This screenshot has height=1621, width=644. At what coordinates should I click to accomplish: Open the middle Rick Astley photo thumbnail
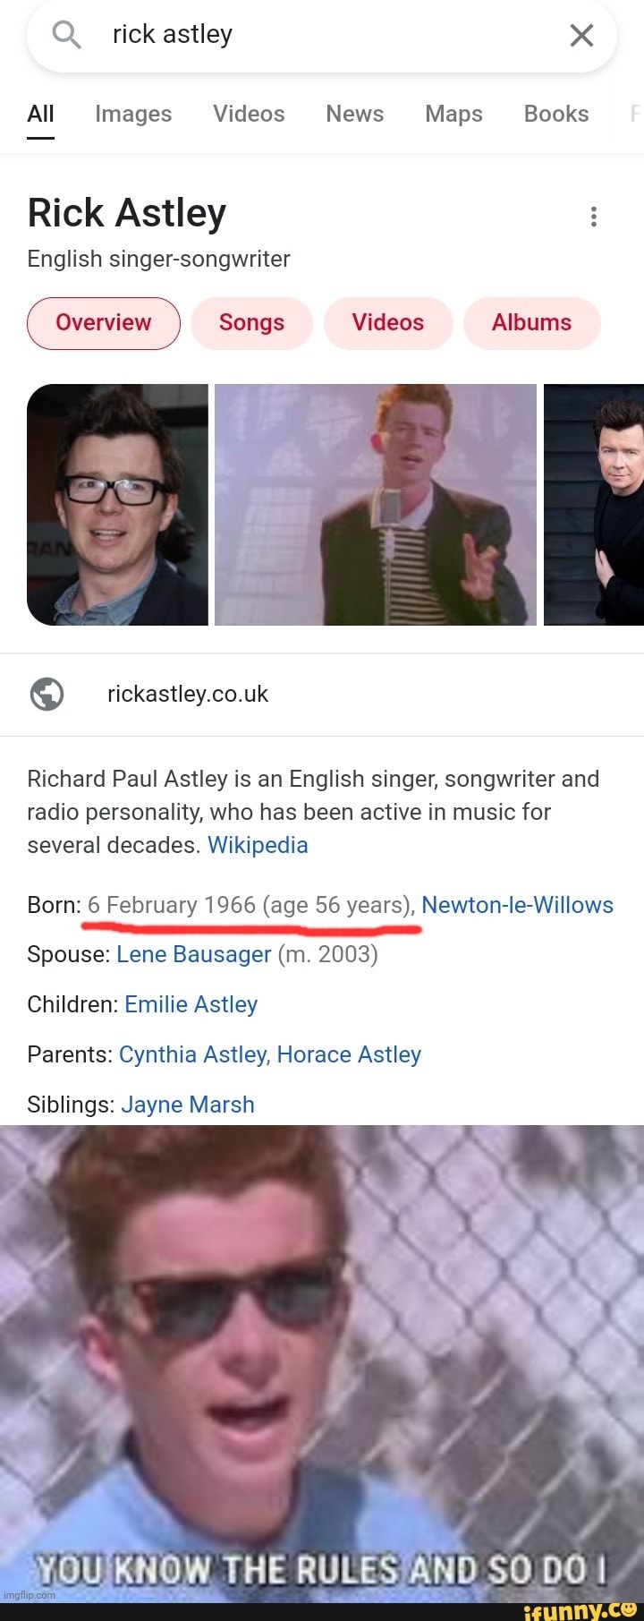[x=375, y=505]
